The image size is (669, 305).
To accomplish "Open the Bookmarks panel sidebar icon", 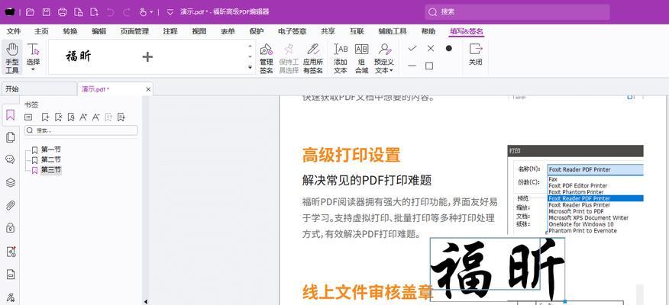I will coord(10,115).
